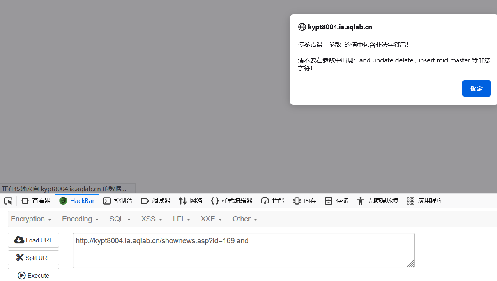The image size is (497, 281).
Task: Expand the XSS payload menu
Action: point(151,219)
